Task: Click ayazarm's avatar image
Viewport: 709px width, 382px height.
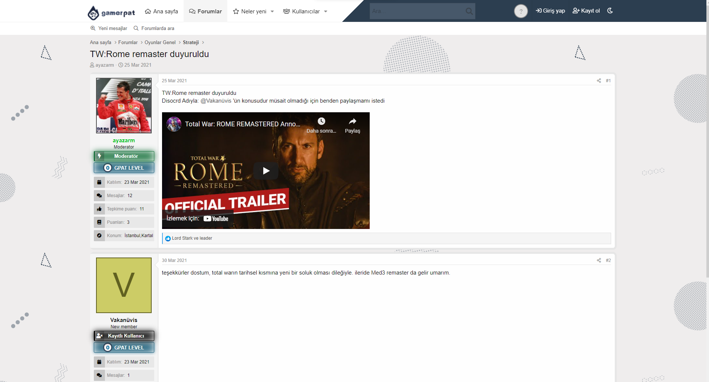Action: click(124, 105)
